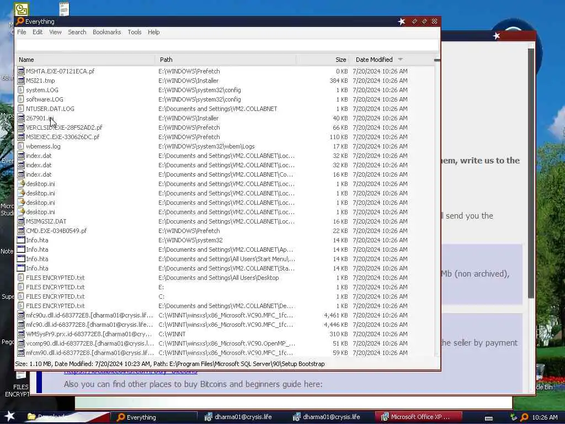Open the Tools menu
565x424 pixels.
point(135,32)
